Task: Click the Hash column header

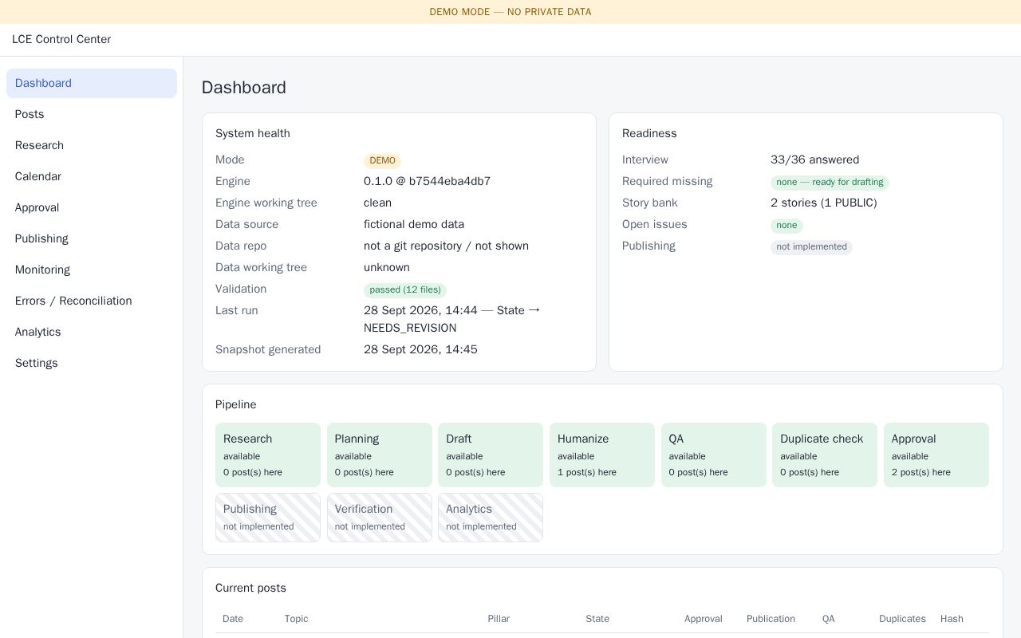Action: (x=952, y=619)
